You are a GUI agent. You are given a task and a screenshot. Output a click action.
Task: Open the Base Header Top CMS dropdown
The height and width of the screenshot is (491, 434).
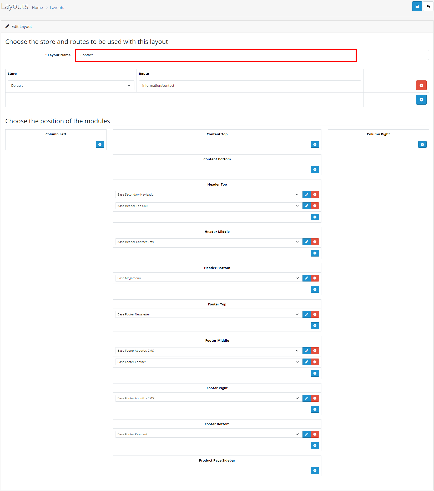pyautogui.click(x=208, y=206)
